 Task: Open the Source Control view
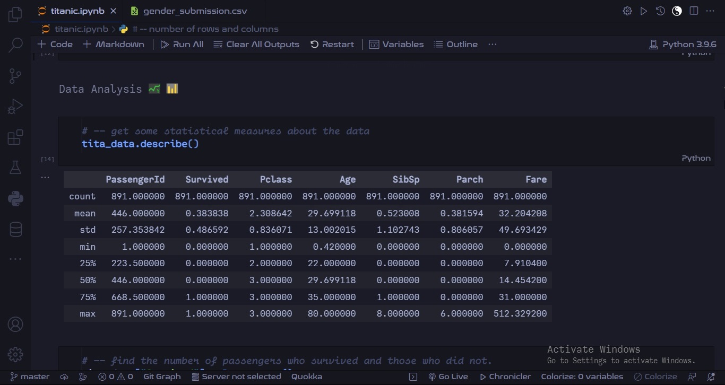point(15,76)
